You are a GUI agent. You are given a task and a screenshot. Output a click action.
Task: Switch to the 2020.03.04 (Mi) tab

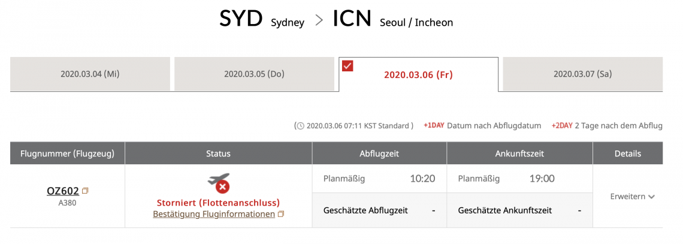(90, 74)
